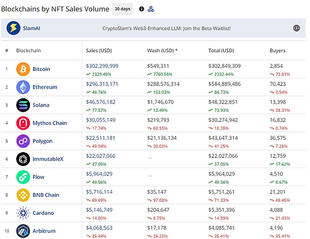Click the Cardano logo icon
310x239 pixels.
click(23, 213)
